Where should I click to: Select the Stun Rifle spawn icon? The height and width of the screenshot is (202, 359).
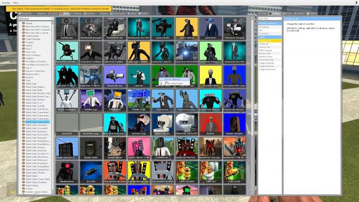coord(91,172)
